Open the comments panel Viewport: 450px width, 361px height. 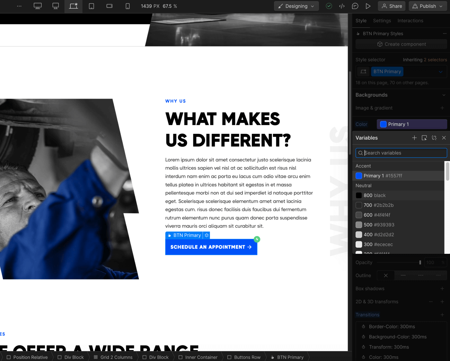[355, 6]
